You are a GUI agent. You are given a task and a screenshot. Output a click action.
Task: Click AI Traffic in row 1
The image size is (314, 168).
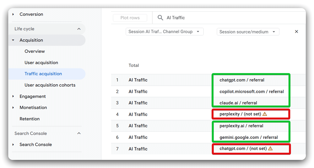(138, 80)
